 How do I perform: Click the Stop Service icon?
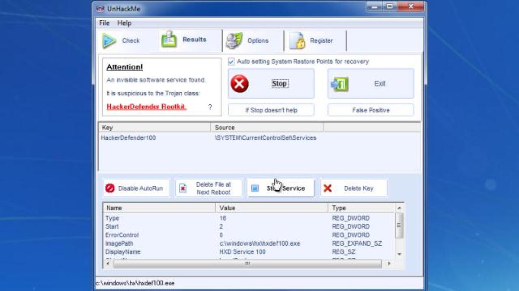click(255, 188)
